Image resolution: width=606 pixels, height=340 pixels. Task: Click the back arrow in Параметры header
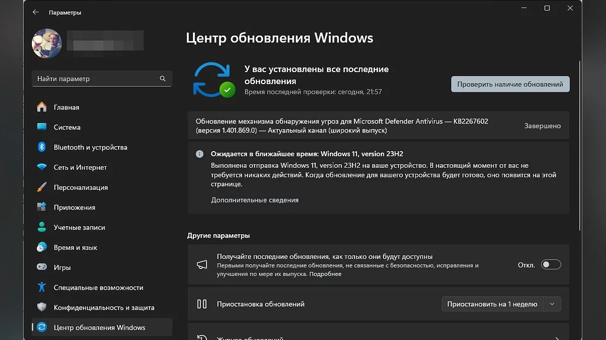click(x=35, y=12)
